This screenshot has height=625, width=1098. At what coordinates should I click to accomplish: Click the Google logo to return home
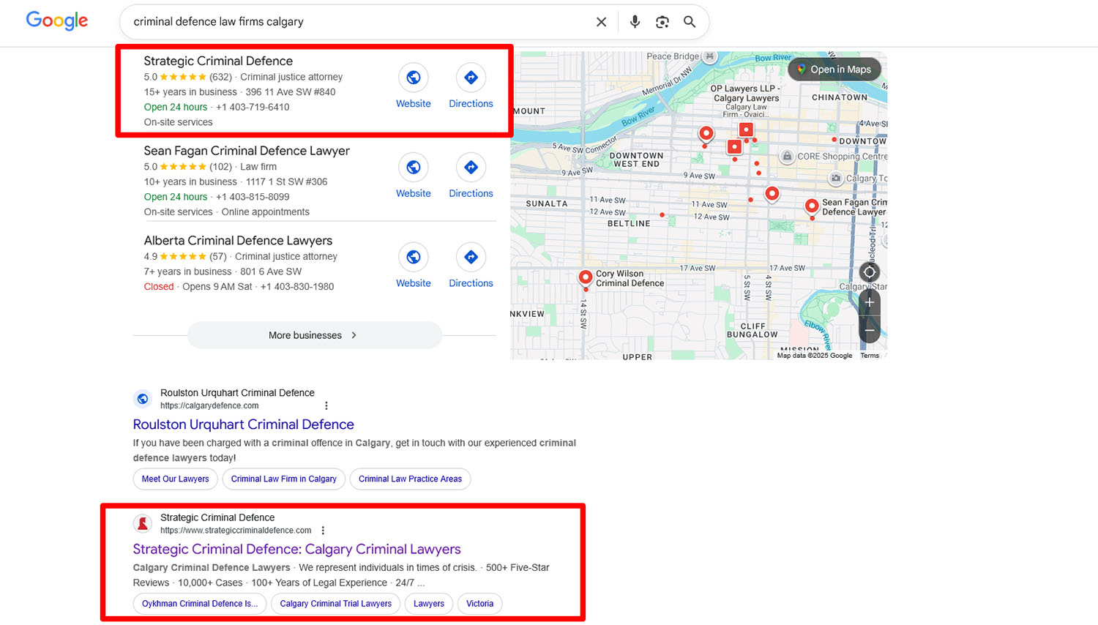point(56,20)
